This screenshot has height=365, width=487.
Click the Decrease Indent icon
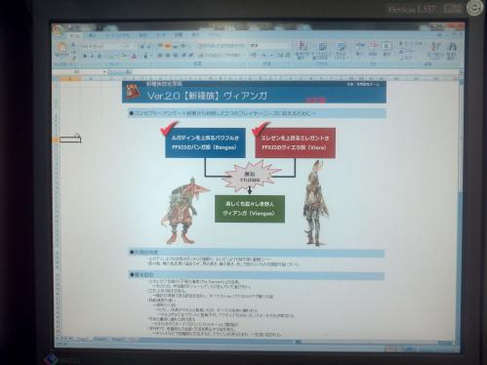point(183,56)
